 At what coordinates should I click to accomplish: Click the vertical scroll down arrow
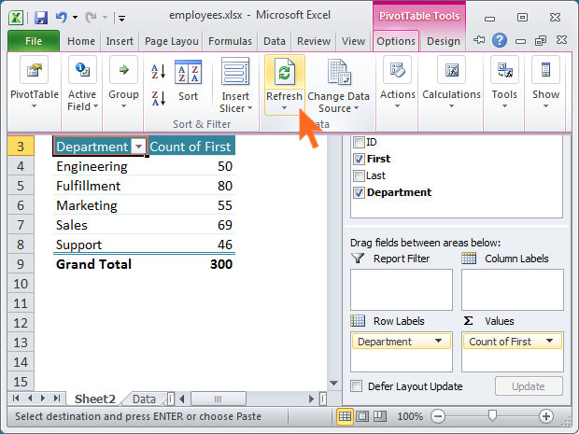pos(333,384)
